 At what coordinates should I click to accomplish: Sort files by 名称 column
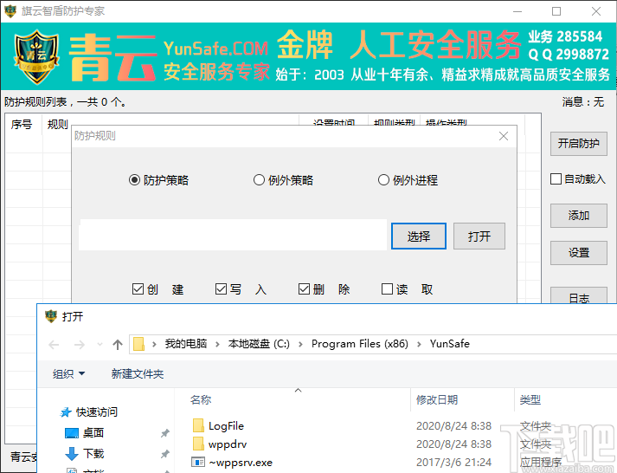201,400
